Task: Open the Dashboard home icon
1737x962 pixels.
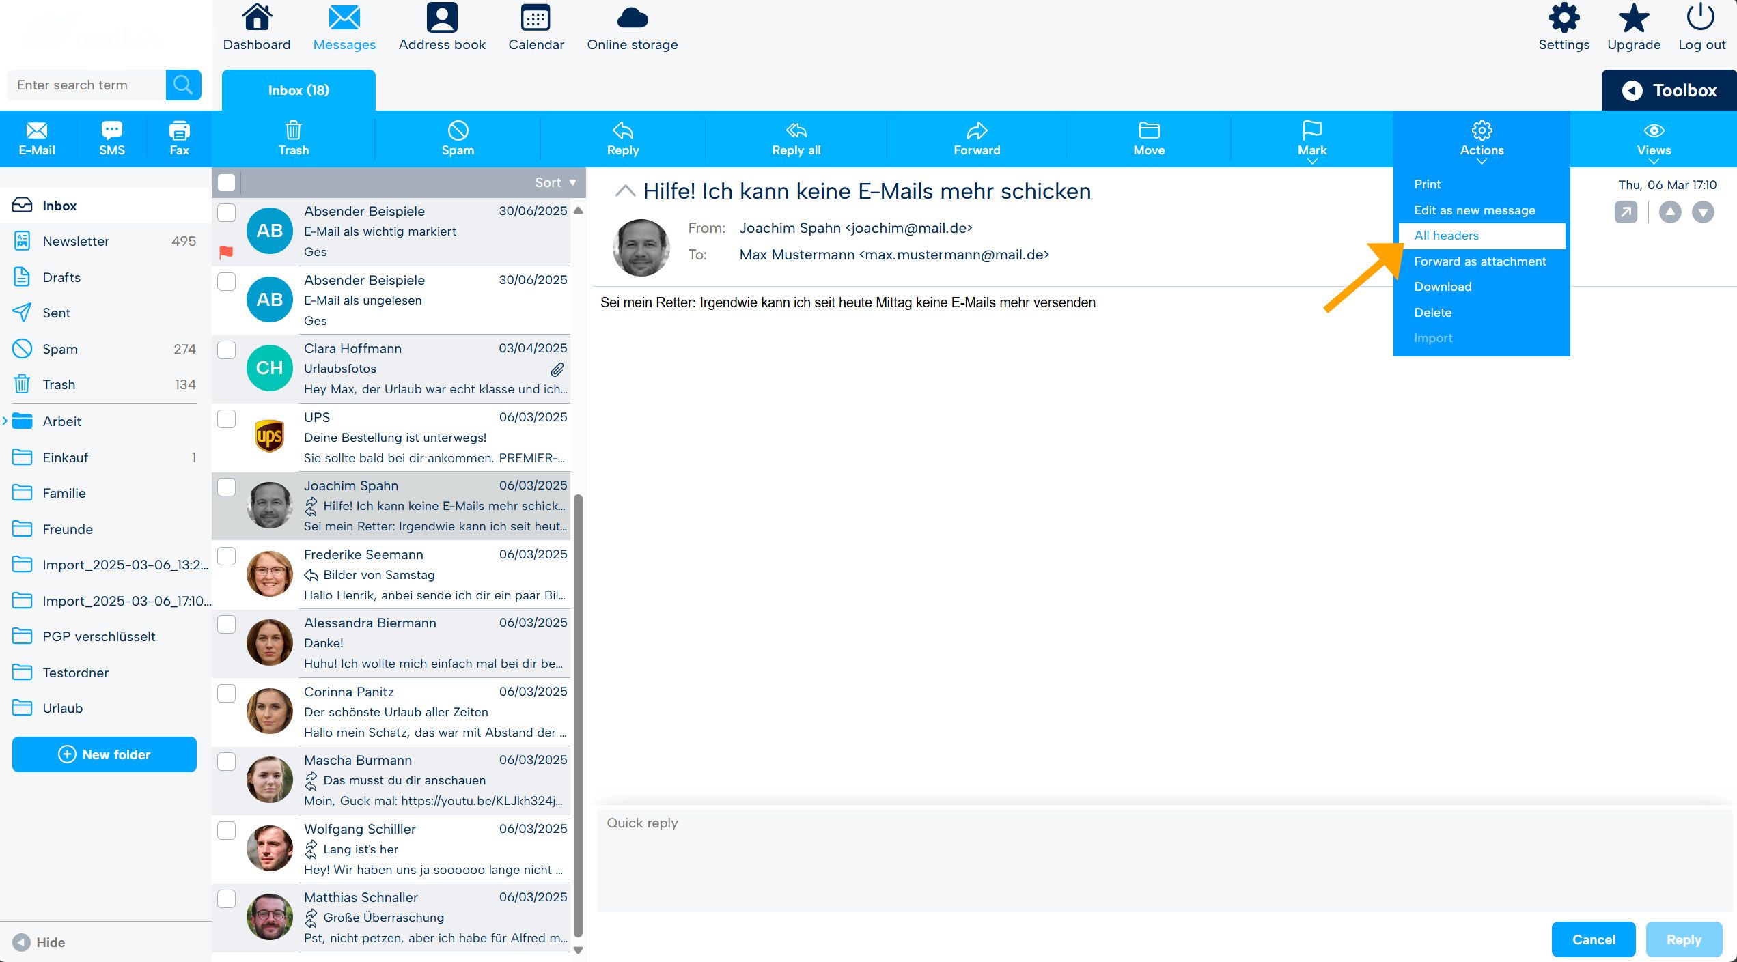Action: (x=257, y=18)
